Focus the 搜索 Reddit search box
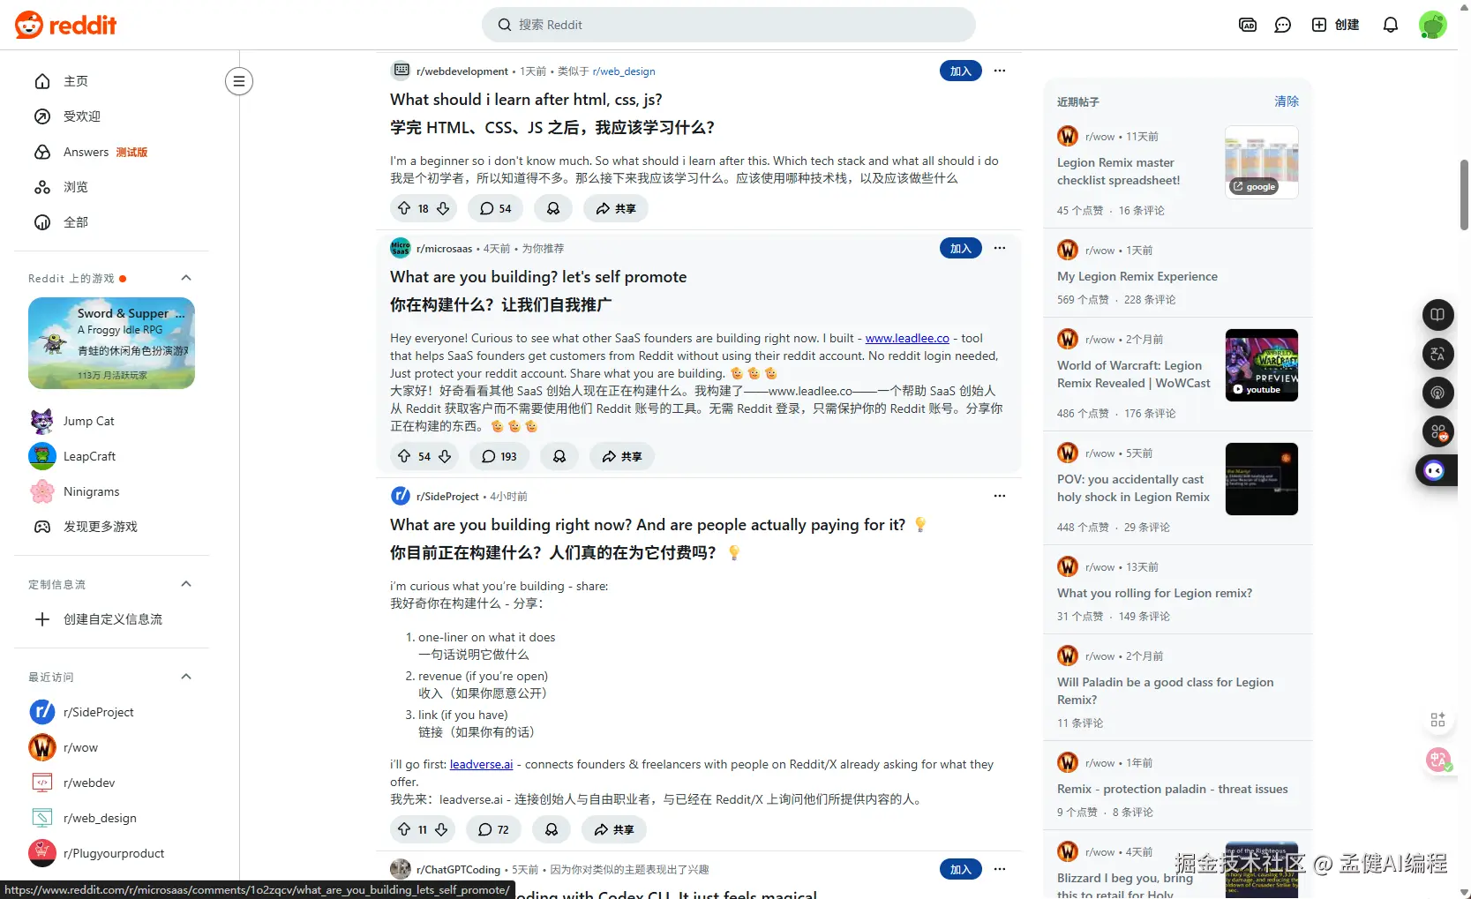Viewport: 1471px width, 899px height. [728, 25]
